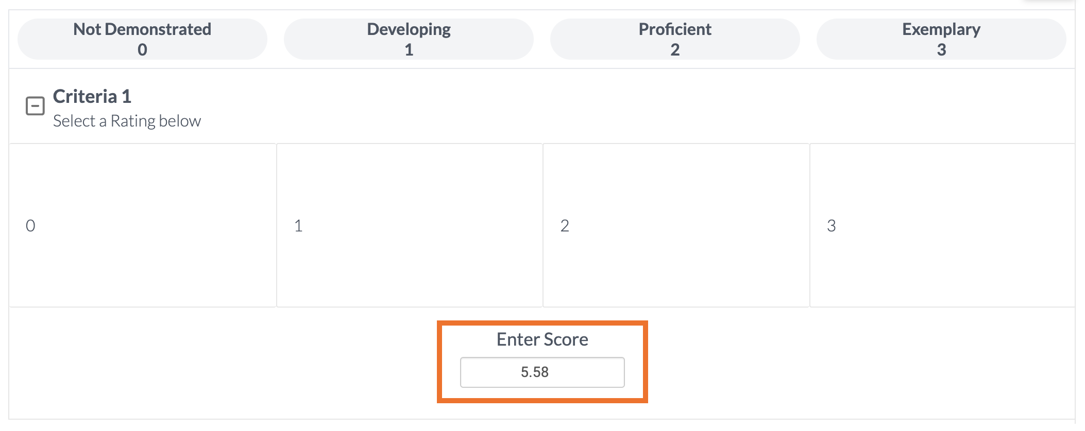Collapse the Criteria 1 section icon
The image size is (1085, 431).
pos(35,106)
